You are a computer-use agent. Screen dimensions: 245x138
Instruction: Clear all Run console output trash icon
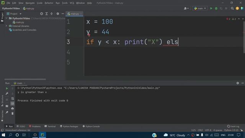13,113
